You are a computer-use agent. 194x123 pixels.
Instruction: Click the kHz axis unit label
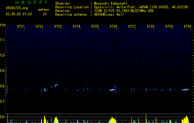point(3,25)
